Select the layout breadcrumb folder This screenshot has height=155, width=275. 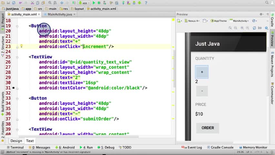click(x=77, y=9)
